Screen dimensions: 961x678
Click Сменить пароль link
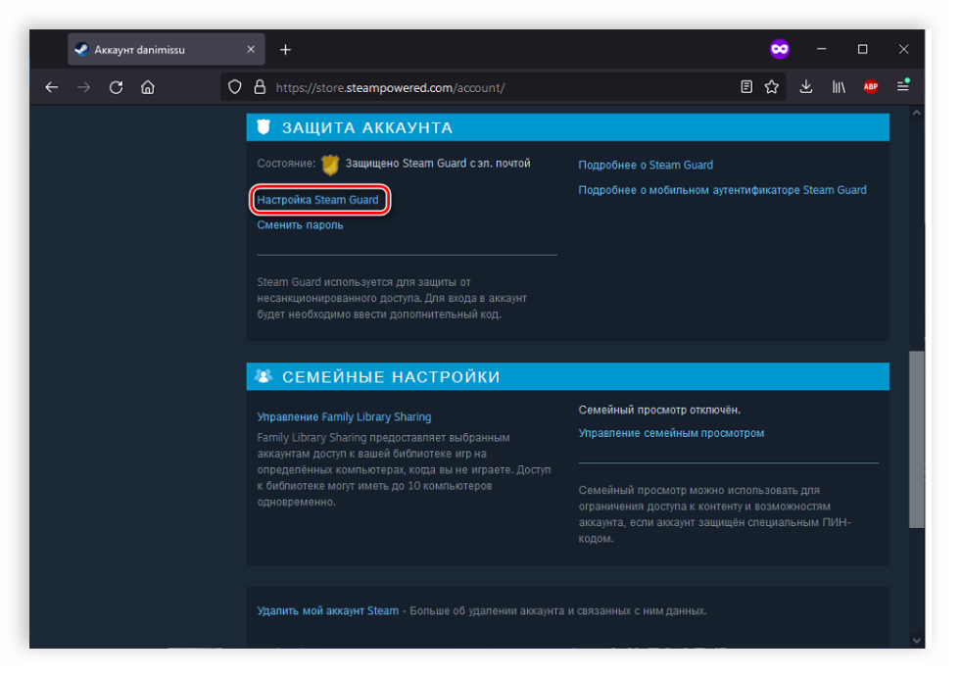point(300,225)
